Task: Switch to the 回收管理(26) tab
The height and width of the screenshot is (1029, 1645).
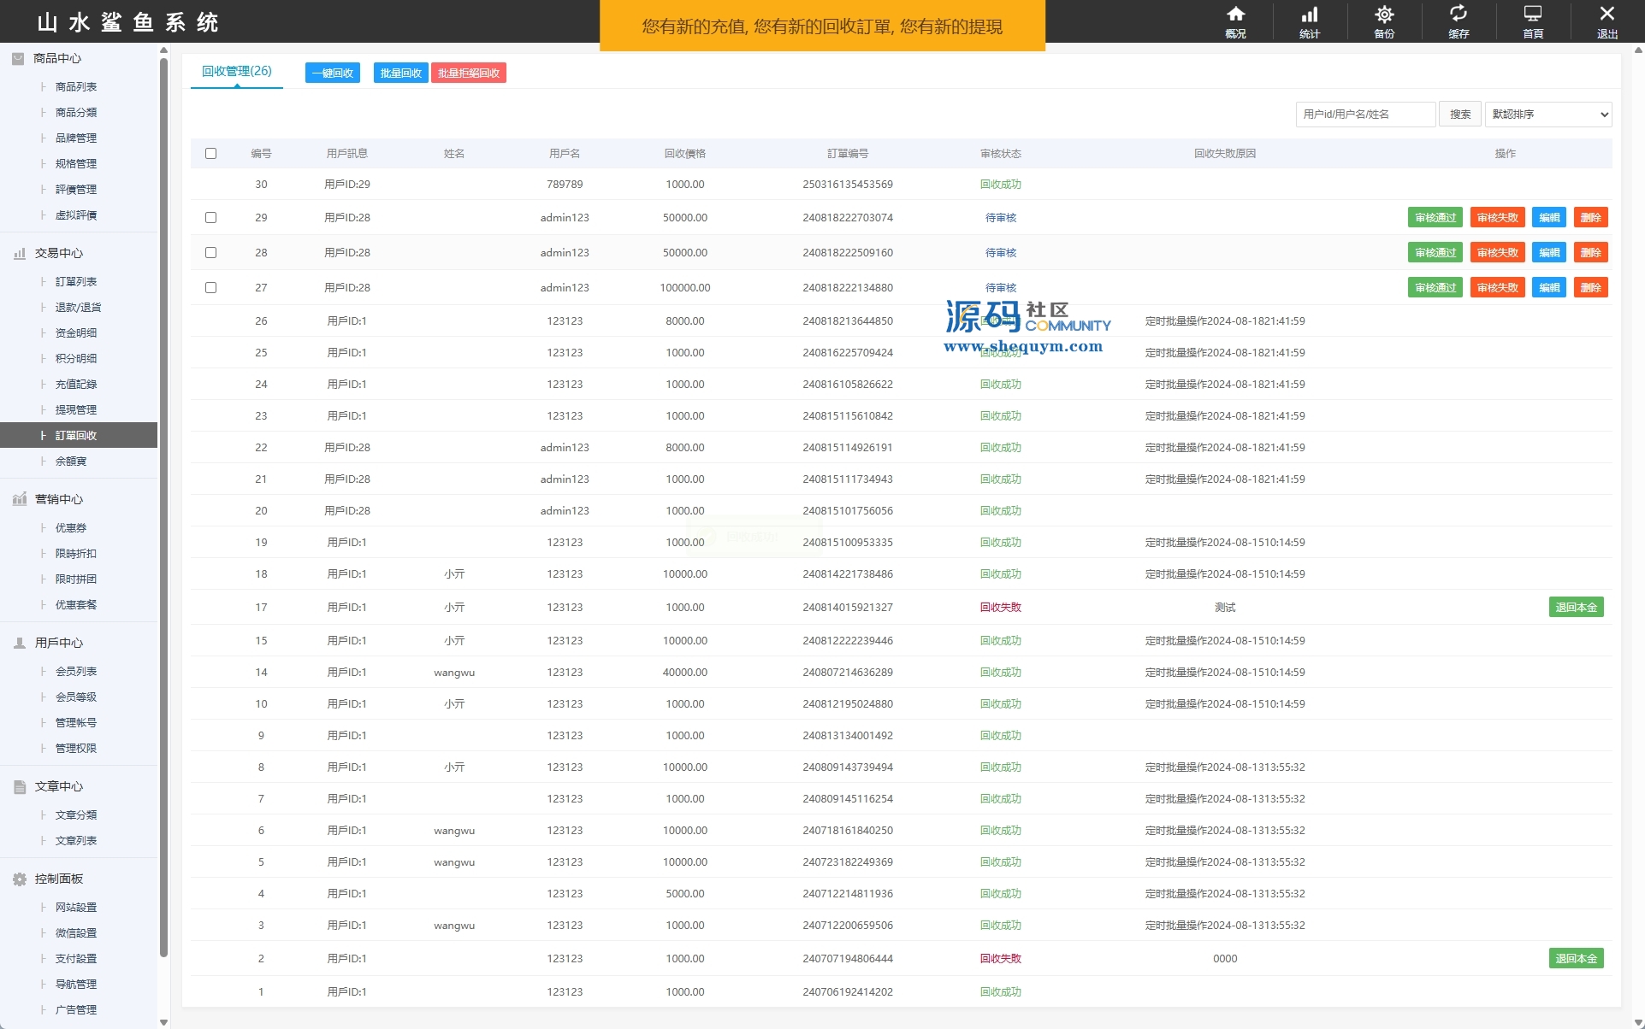Action: click(237, 72)
